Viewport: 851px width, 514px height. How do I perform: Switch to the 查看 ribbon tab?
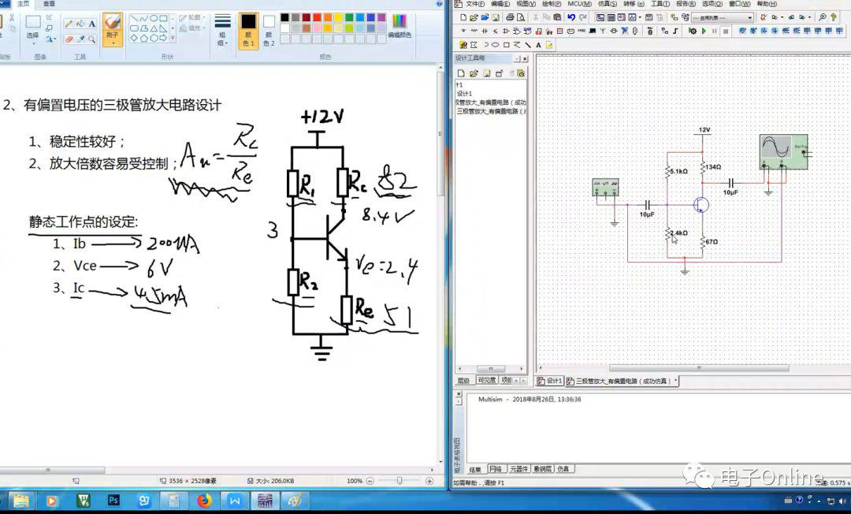(x=49, y=4)
